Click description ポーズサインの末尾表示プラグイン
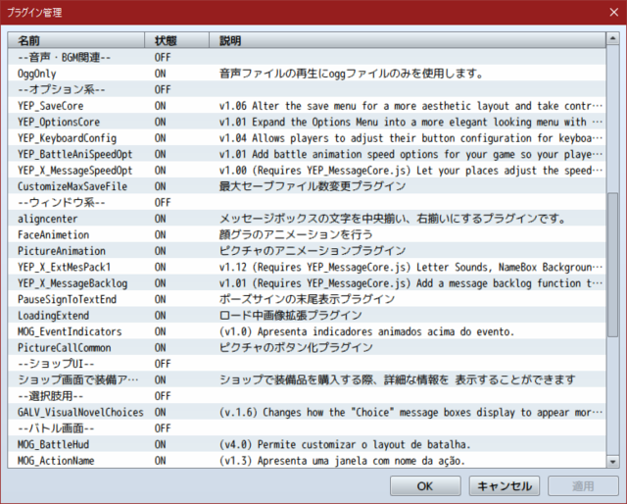627x504 pixels. (307, 299)
